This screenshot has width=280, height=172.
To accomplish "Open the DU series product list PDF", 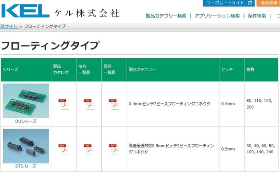I will pyautogui.click(x=114, y=104).
